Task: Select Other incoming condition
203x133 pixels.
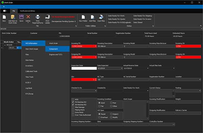Action: (111, 106)
